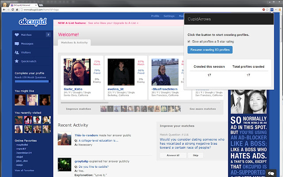Open maybolini in Online Favorites
Image resolution: width=283 pixels, height=177 pixels.
click(x=22, y=145)
